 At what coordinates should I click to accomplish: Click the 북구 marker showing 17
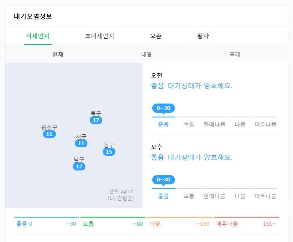pyautogui.click(x=96, y=120)
